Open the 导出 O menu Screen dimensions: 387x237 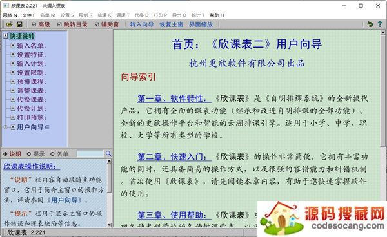pyautogui.click(x=179, y=15)
